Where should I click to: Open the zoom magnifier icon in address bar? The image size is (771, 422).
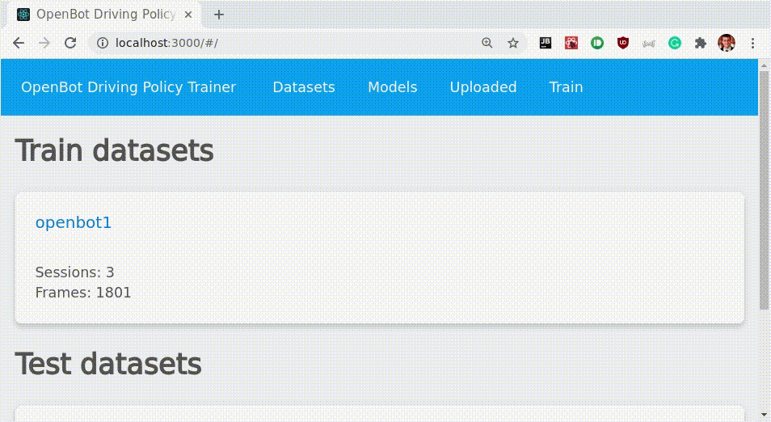pos(487,44)
